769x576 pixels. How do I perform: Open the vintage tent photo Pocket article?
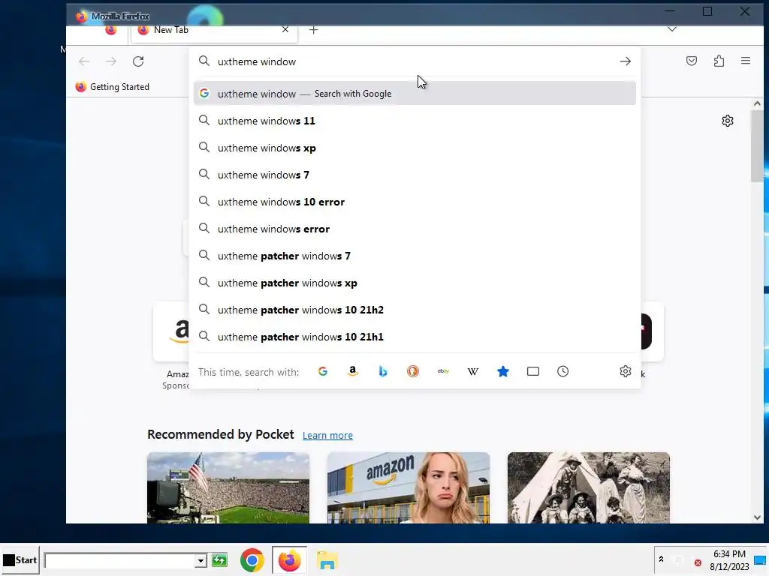(x=589, y=487)
